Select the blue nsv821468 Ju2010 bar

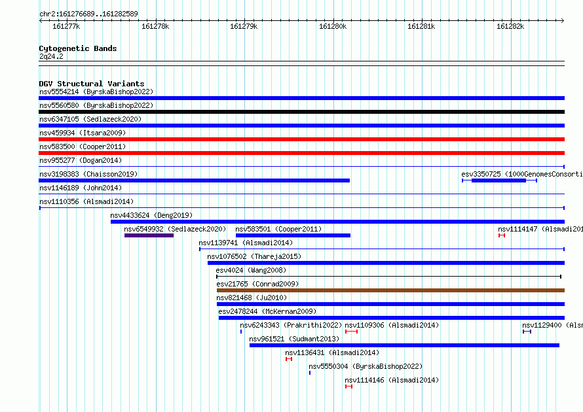pos(390,304)
